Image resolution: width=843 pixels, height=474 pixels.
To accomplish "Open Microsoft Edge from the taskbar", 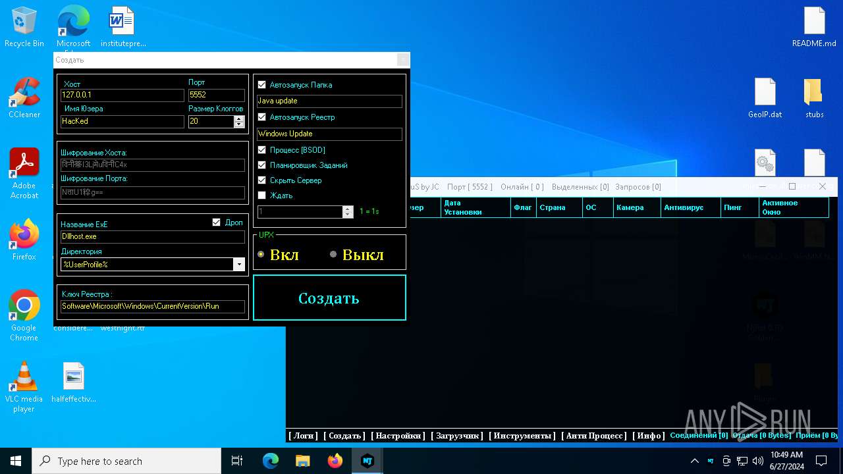I will coord(271,461).
